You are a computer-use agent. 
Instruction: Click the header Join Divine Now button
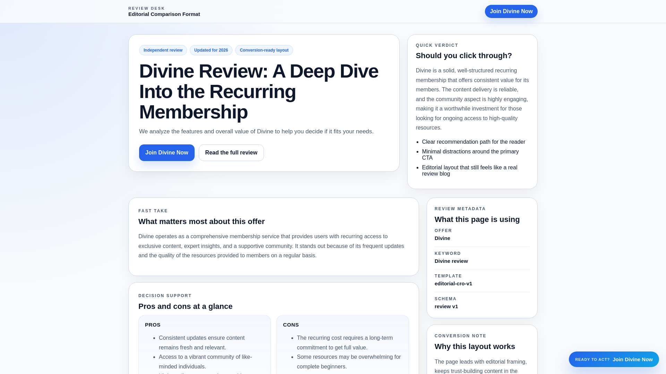511,11
